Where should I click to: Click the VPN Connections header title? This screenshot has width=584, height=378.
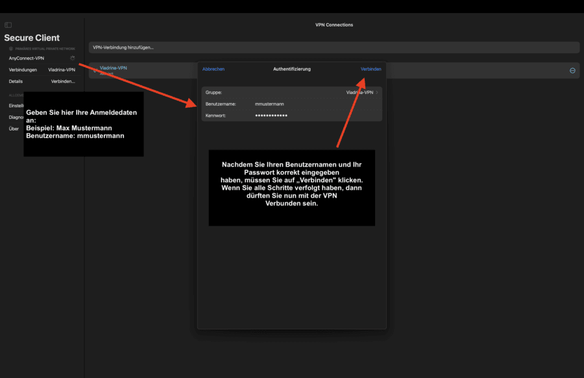coord(334,25)
